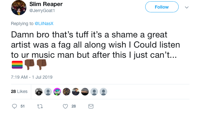The width and height of the screenshot is (200, 118).
Task: Click the 28 count beside the heart
Action: tap(74, 106)
